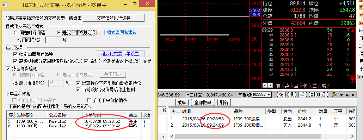Switch to the 逆 tab
The image size is (363, 140).
click(x=314, y=86)
